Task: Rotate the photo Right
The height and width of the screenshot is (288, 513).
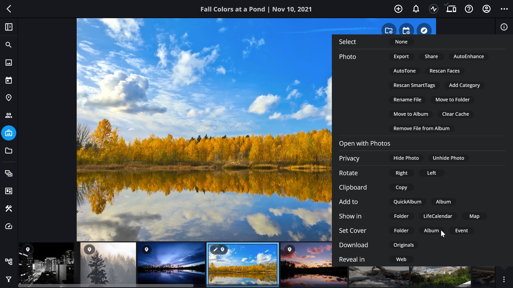Action: click(401, 173)
